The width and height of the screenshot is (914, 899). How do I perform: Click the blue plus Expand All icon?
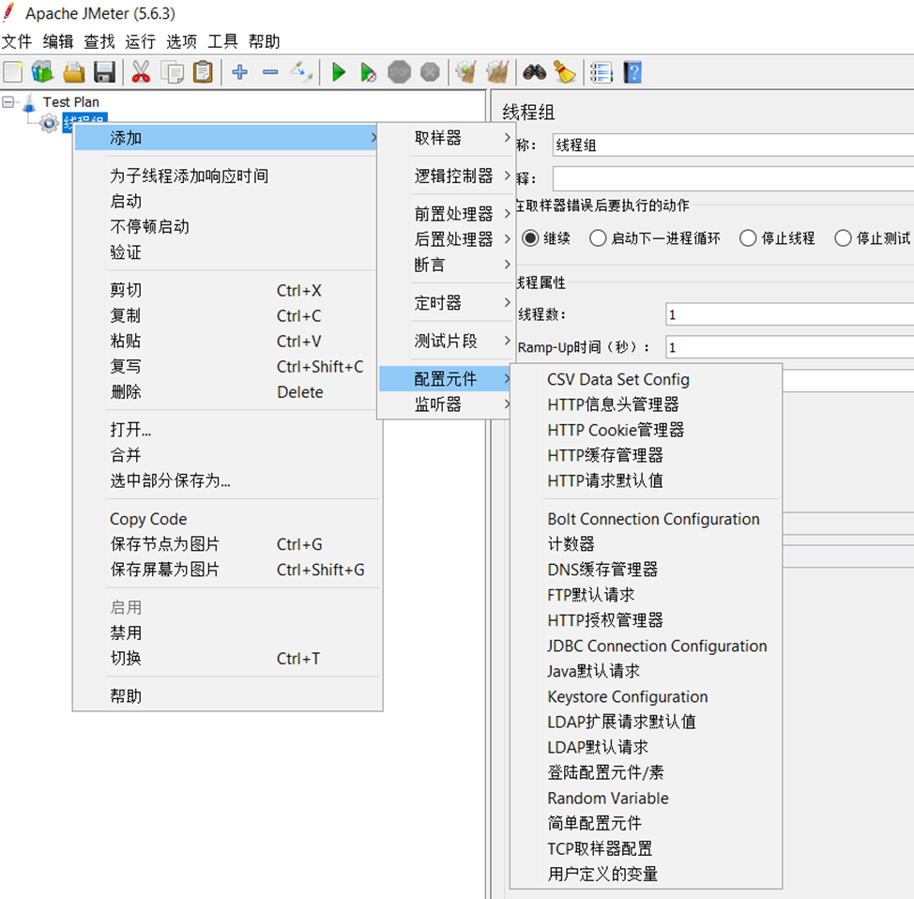click(x=240, y=72)
